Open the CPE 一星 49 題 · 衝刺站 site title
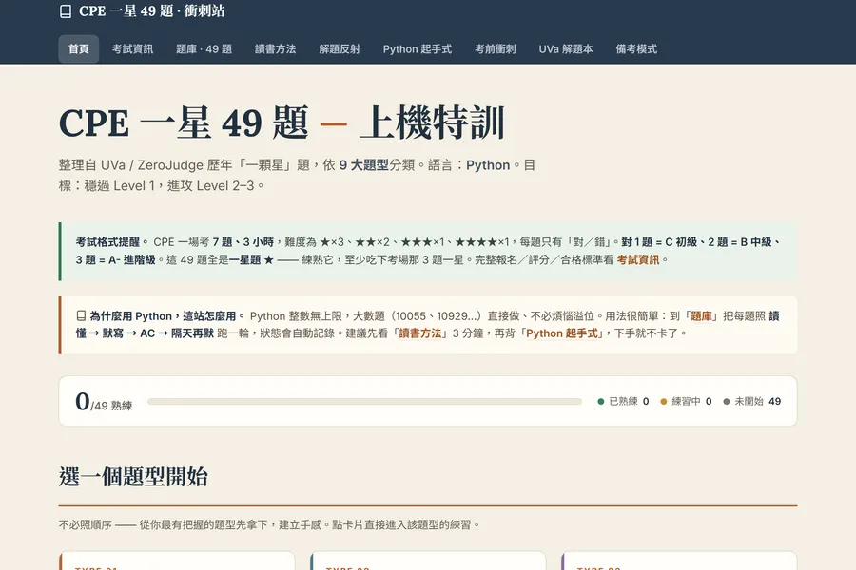Viewport: 856px width, 570px height. coord(152,11)
